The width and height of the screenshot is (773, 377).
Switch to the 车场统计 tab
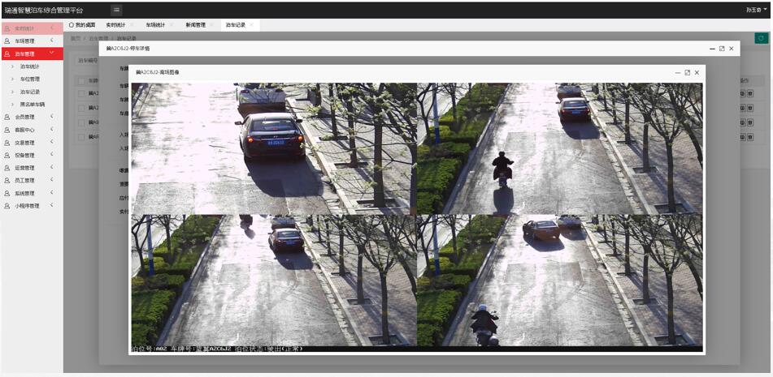(x=155, y=25)
